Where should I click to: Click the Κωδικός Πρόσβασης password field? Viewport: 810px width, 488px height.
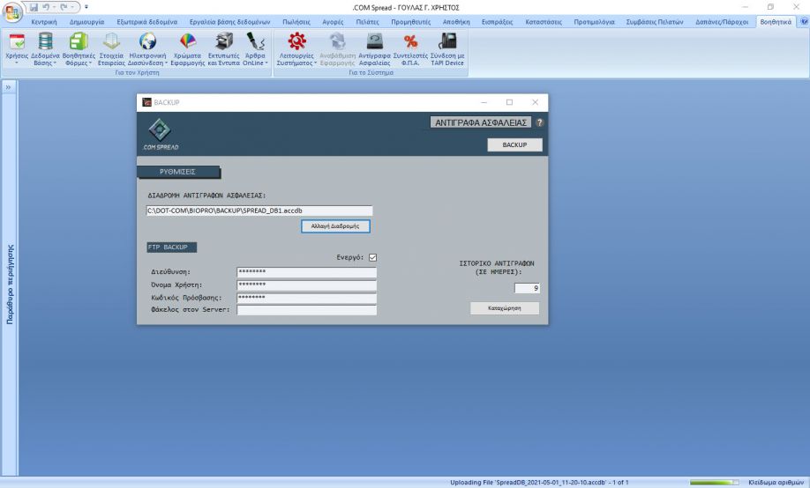pyautogui.click(x=306, y=298)
